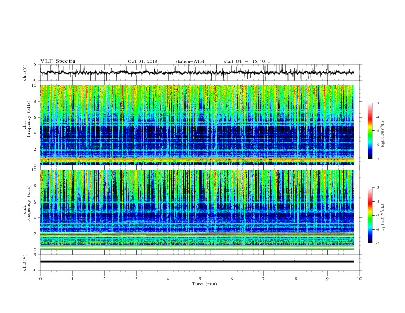Click the flat ch.3 voltage trace
405x313 pixels.
tap(197, 262)
